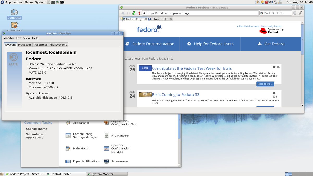Open the System menu in top panel
This screenshot has height=176, width=313.
pos(40,2)
